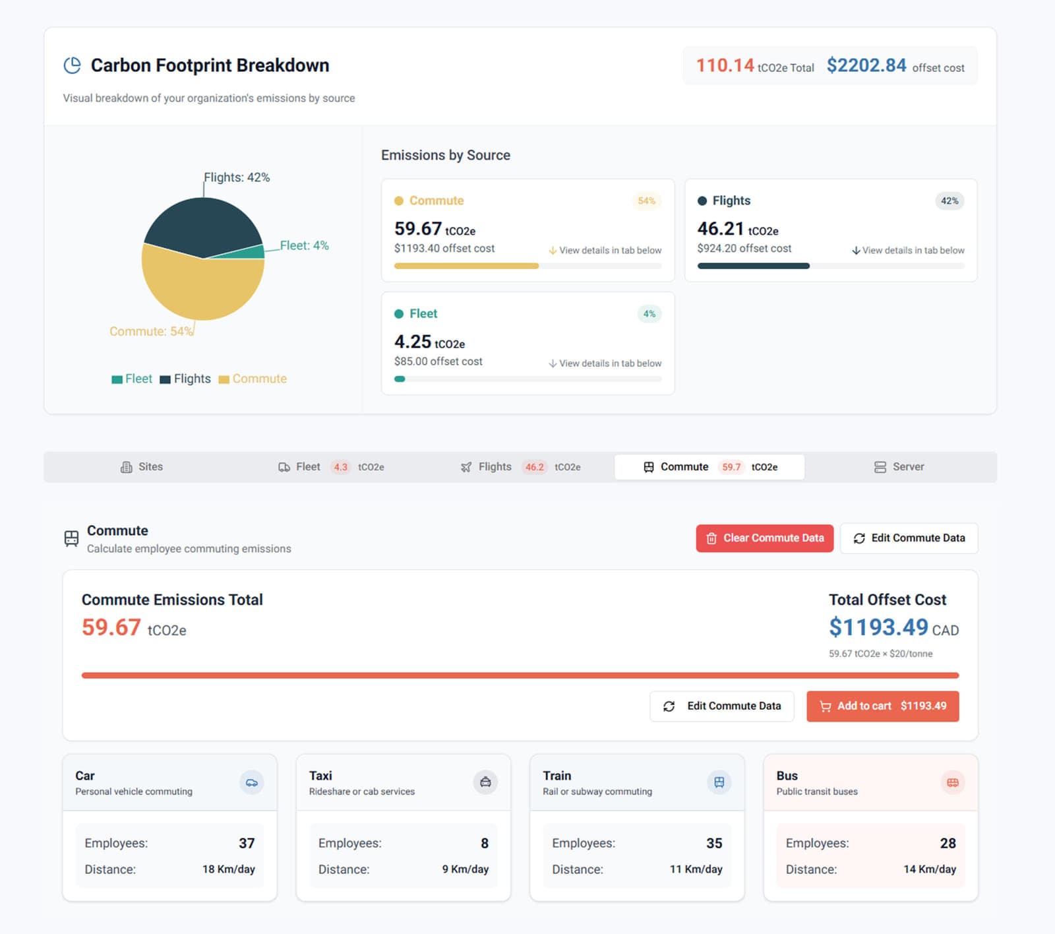Click the red Commute Emissions Total progress bar
Image resolution: width=1055 pixels, height=934 pixels.
tap(520, 675)
